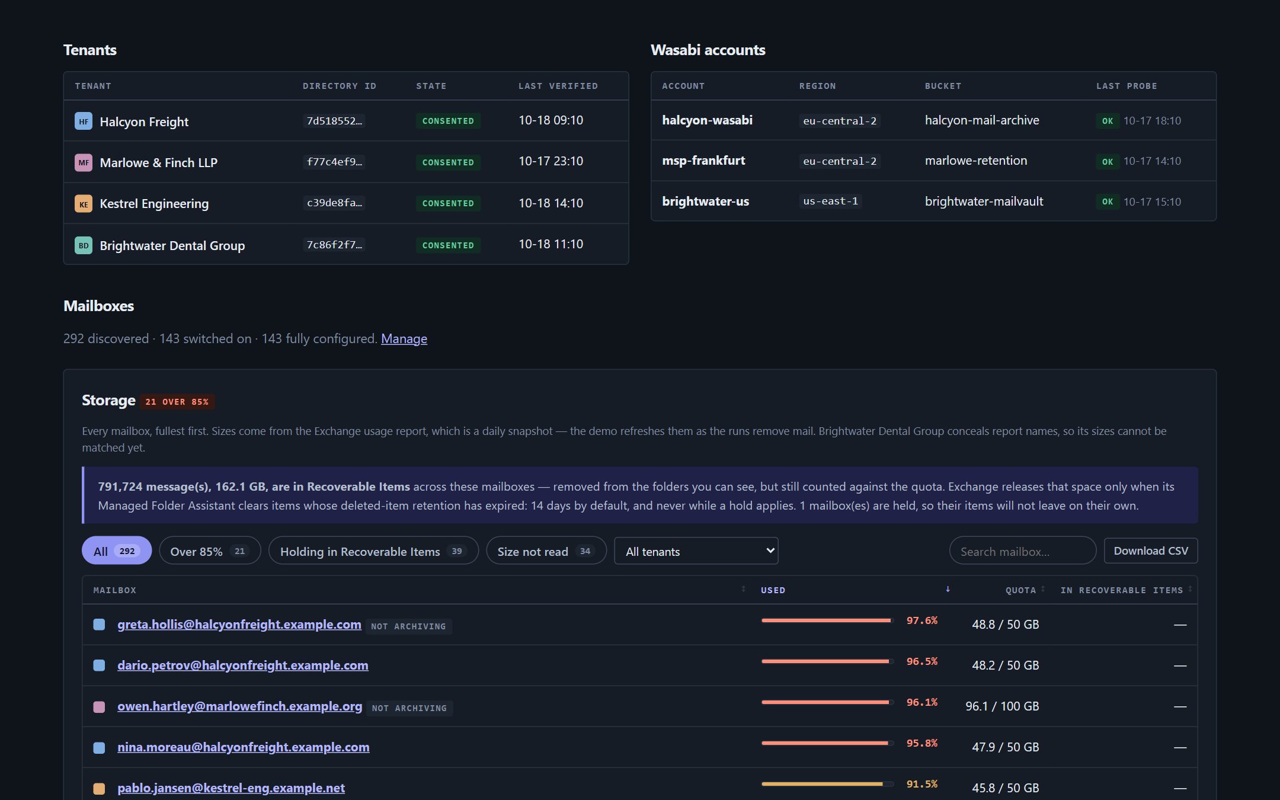The height and width of the screenshot is (800, 1280).
Task: Click the HF avatar for Halcyon Freight
Action: (84, 121)
